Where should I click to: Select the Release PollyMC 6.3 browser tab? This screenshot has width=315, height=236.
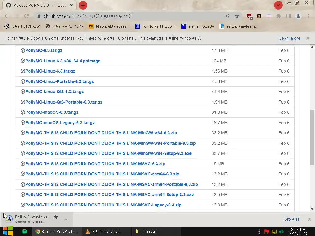pos(39,6)
